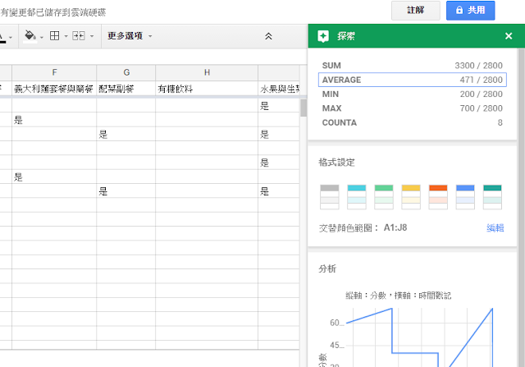Apply the orange alternating color theme
Image resolution: width=525 pixels, height=367 pixels.
(438, 197)
